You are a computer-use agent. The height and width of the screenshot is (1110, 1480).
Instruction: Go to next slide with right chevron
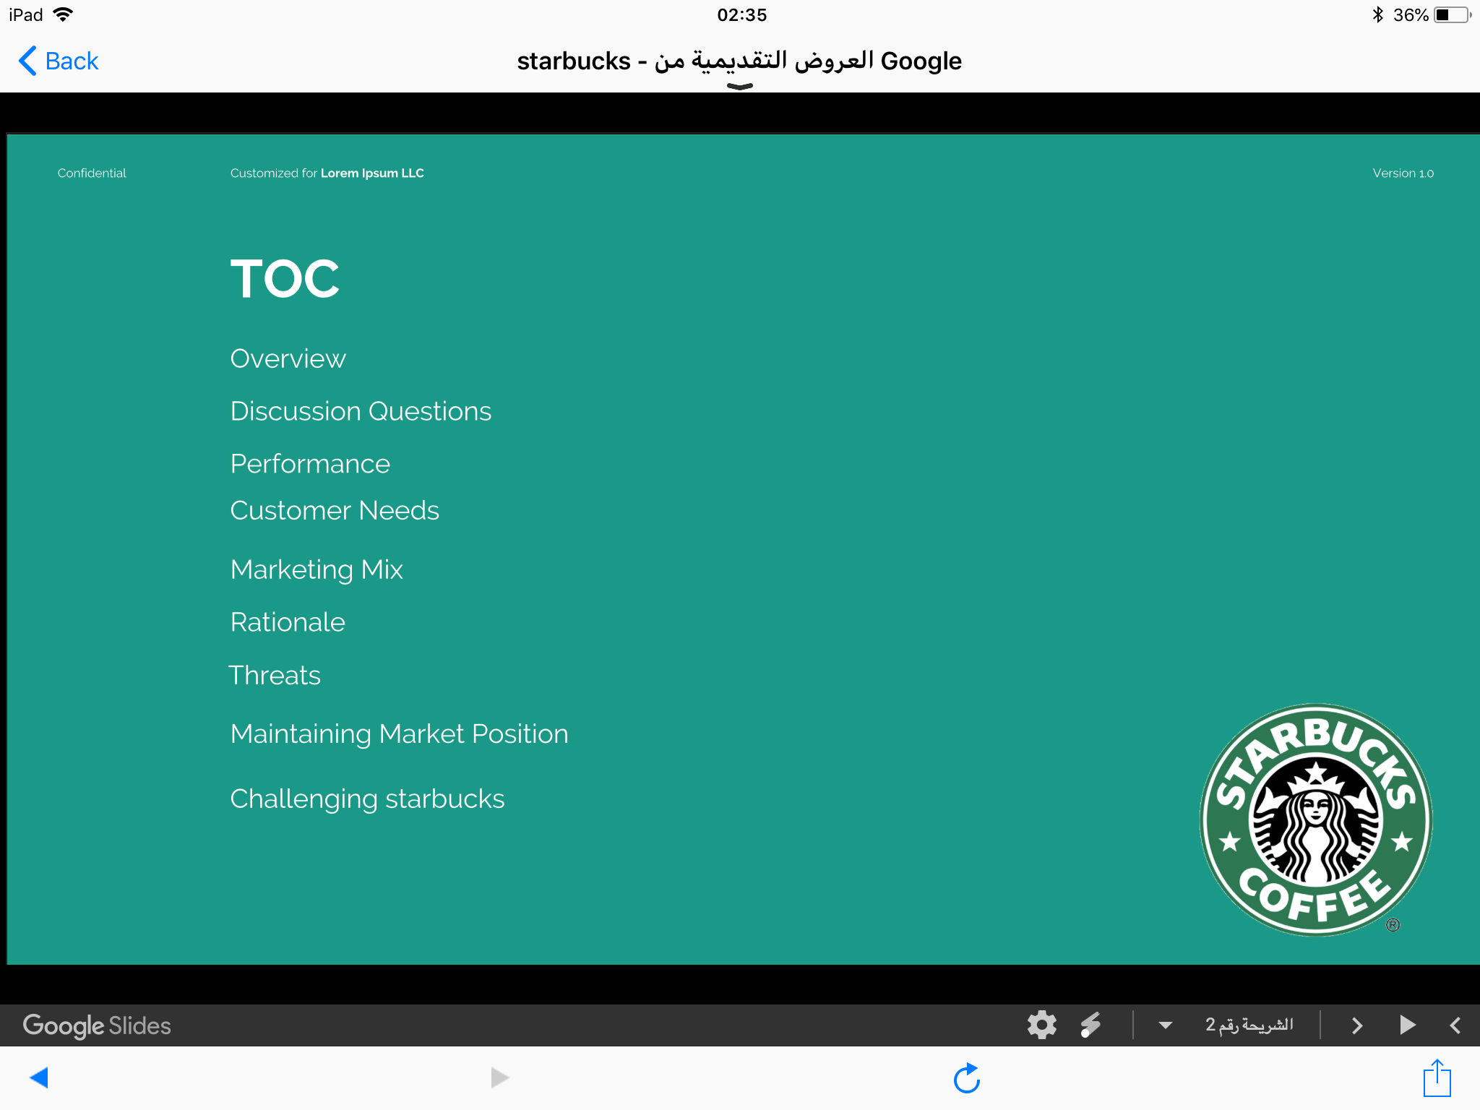coord(1357,1025)
